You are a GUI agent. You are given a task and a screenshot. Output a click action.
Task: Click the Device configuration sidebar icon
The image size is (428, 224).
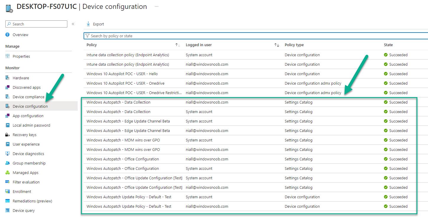tap(8, 106)
